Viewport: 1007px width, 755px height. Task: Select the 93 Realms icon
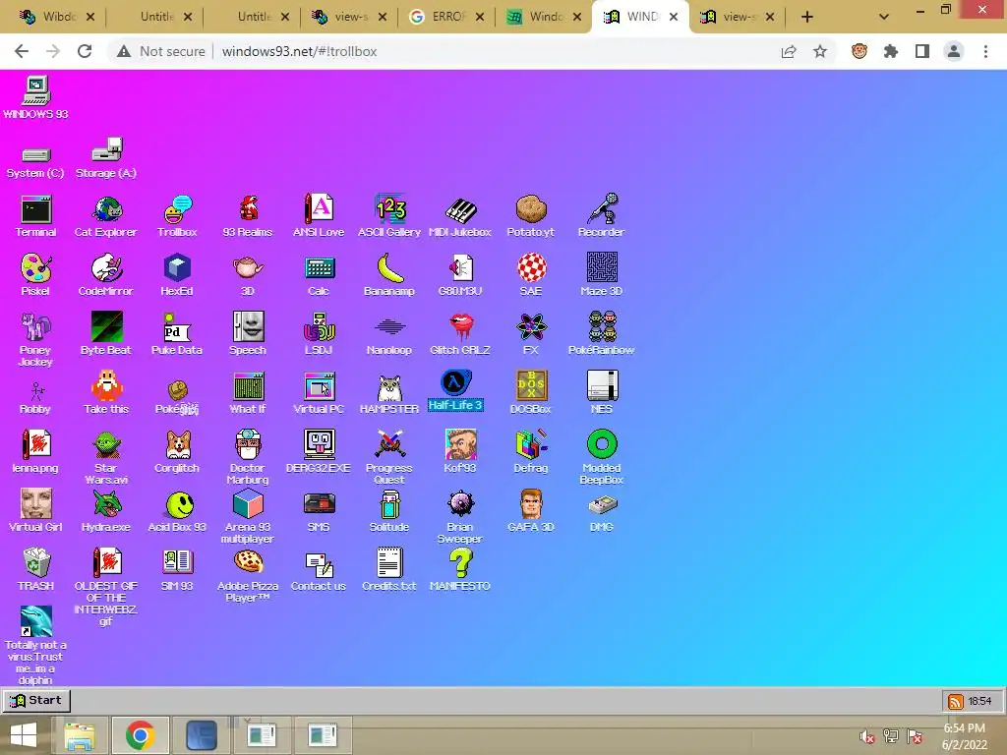point(248,216)
